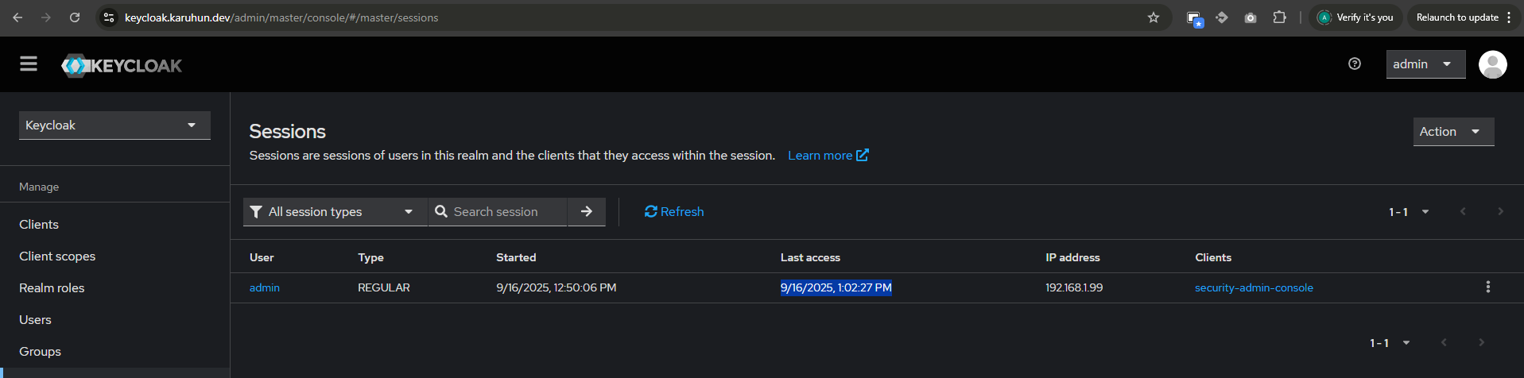The height and width of the screenshot is (378, 1524).
Task: Focus the Search session field
Action: [498, 212]
